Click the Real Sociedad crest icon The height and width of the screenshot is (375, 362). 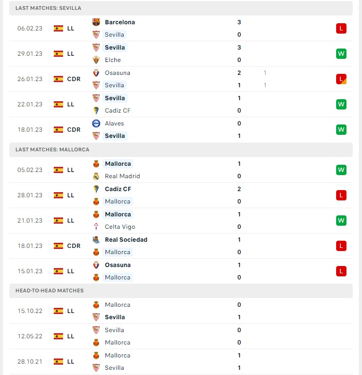coord(96,240)
